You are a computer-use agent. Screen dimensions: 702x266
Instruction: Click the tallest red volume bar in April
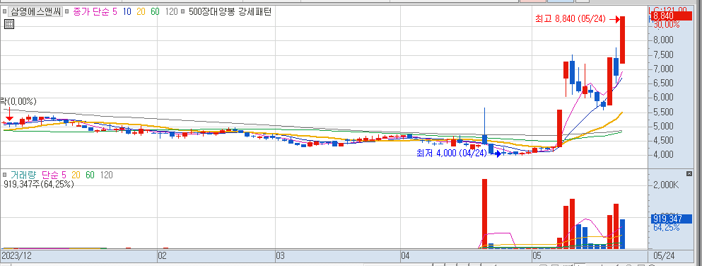pyautogui.click(x=484, y=214)
